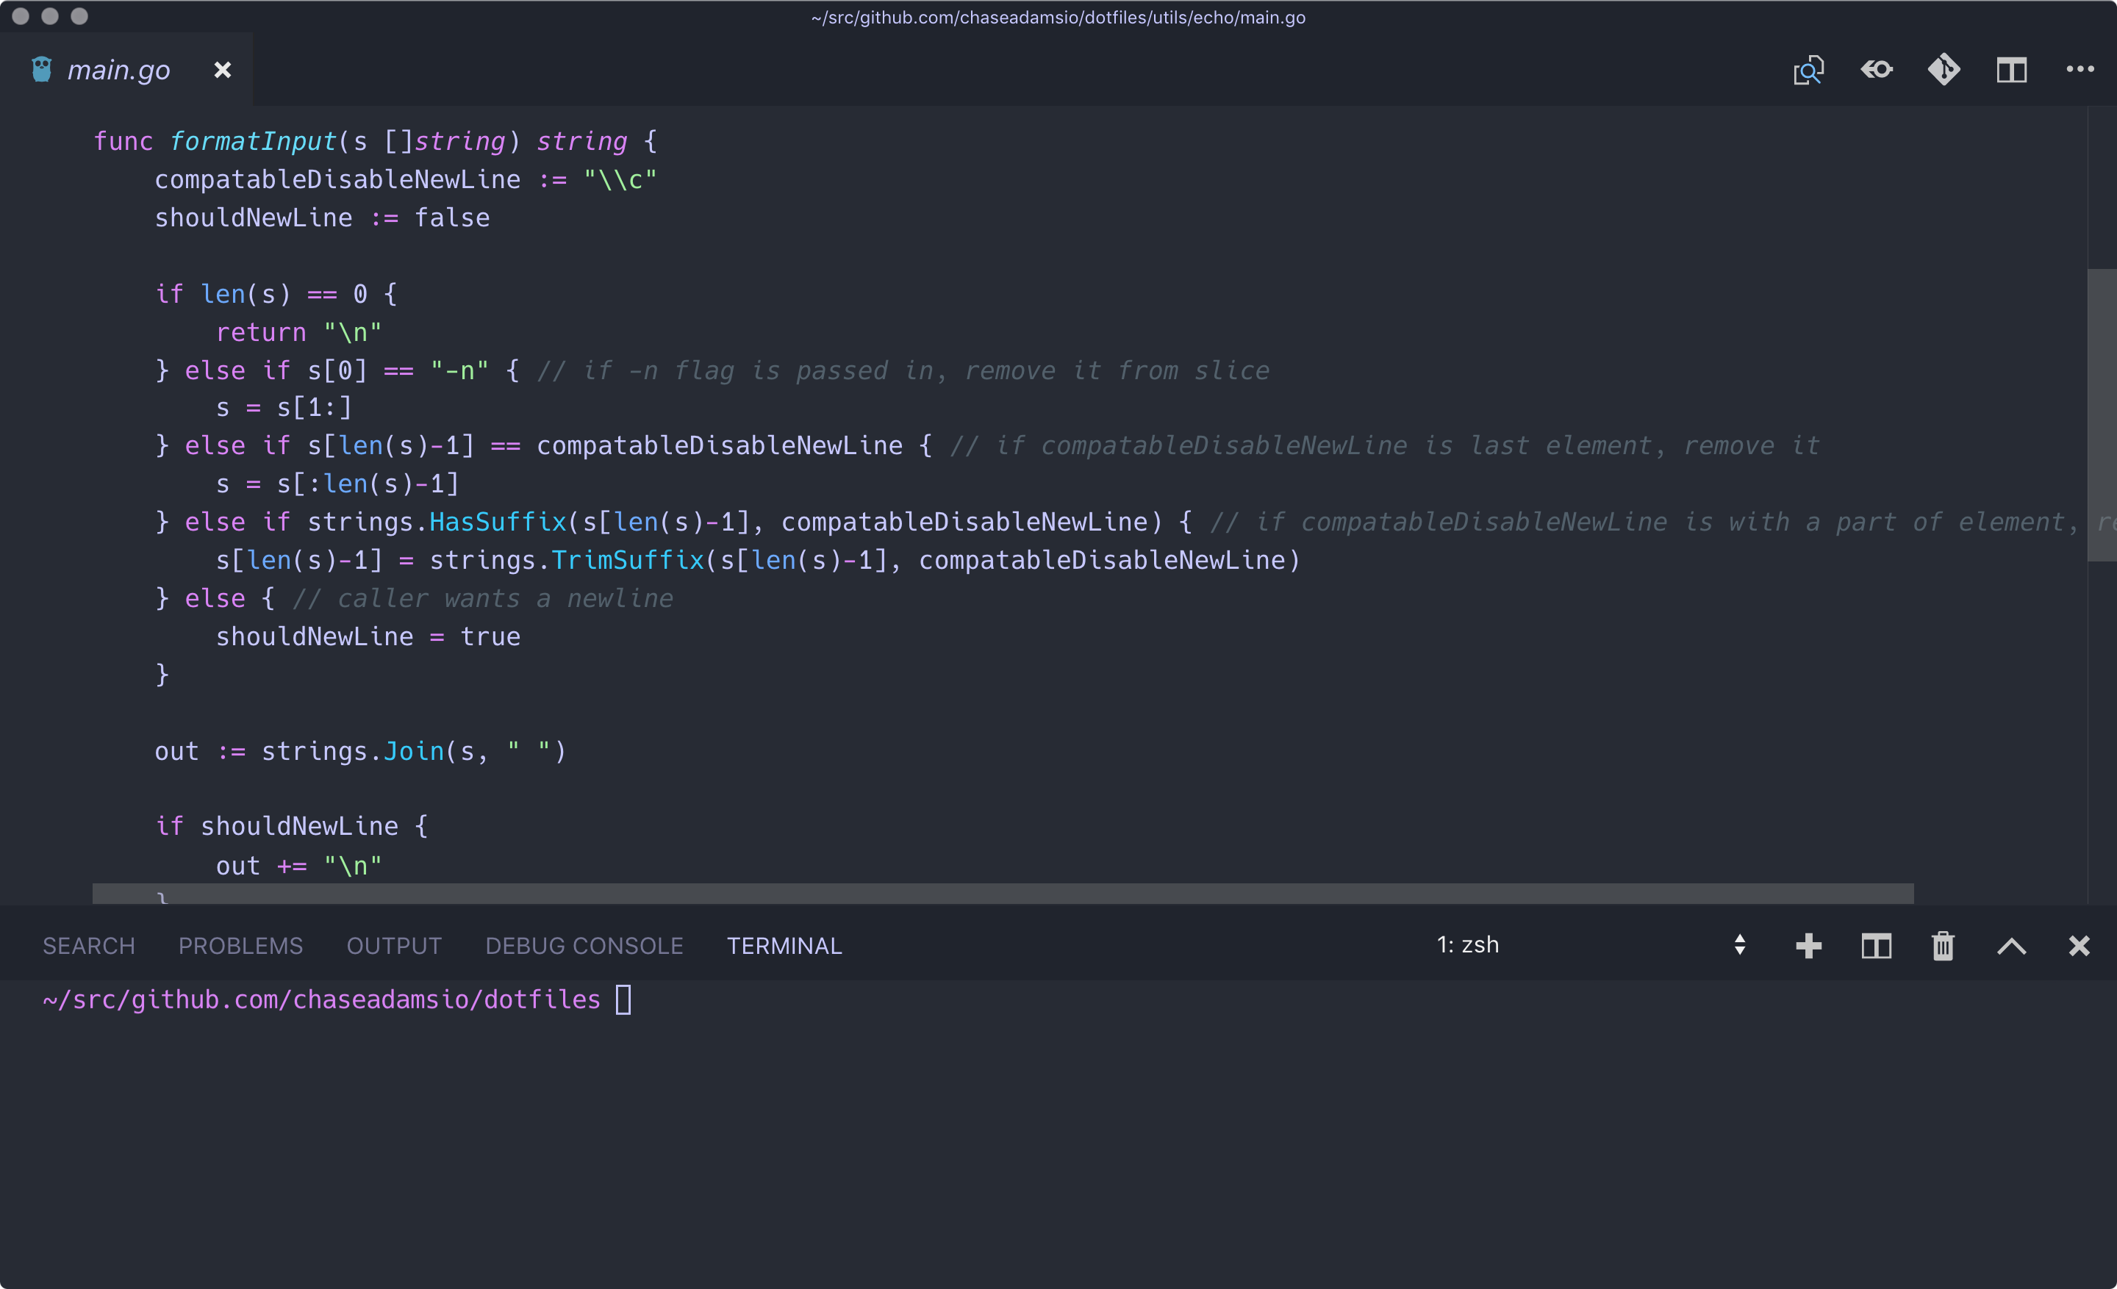This screenshot has width=2117, height=1289.
Task: Click the terminal prompt input area
Action: coord(625,999)
